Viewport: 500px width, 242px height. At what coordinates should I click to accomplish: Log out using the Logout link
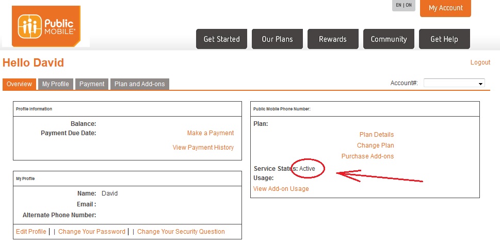[480, 62]
